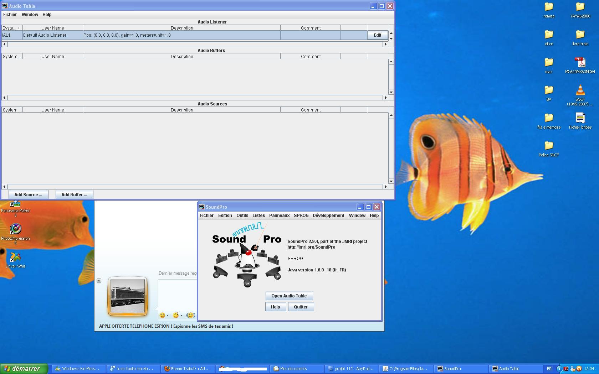
Task: Open the SPROG menu in SoundPro
Action: click(x=301, y=215)
